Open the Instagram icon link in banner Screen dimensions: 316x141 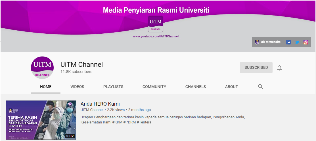(x=306, y=42)
